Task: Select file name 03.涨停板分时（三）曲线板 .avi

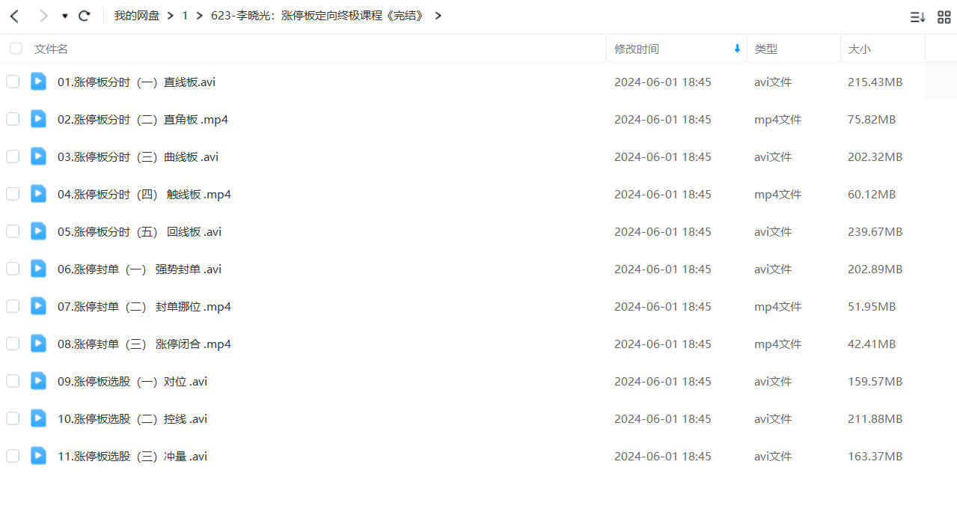Action: coord(138,156)
